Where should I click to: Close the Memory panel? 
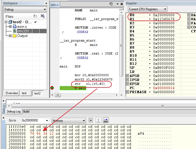click(x=3, y=118)
